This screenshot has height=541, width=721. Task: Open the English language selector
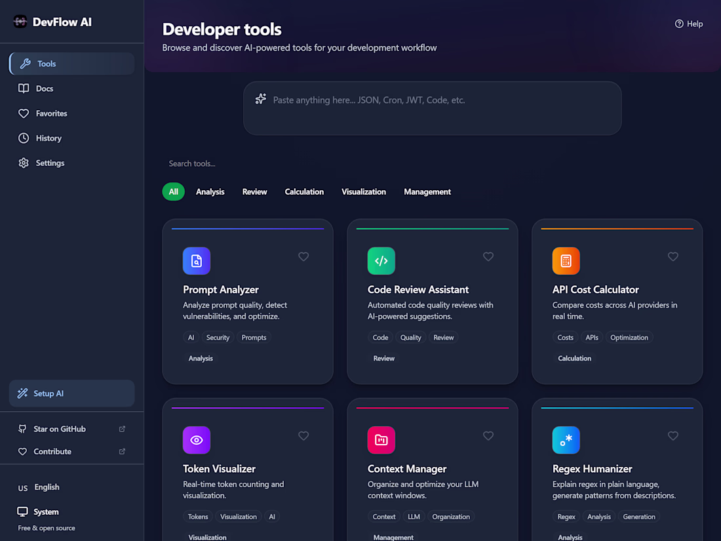[x=71, y=487]
